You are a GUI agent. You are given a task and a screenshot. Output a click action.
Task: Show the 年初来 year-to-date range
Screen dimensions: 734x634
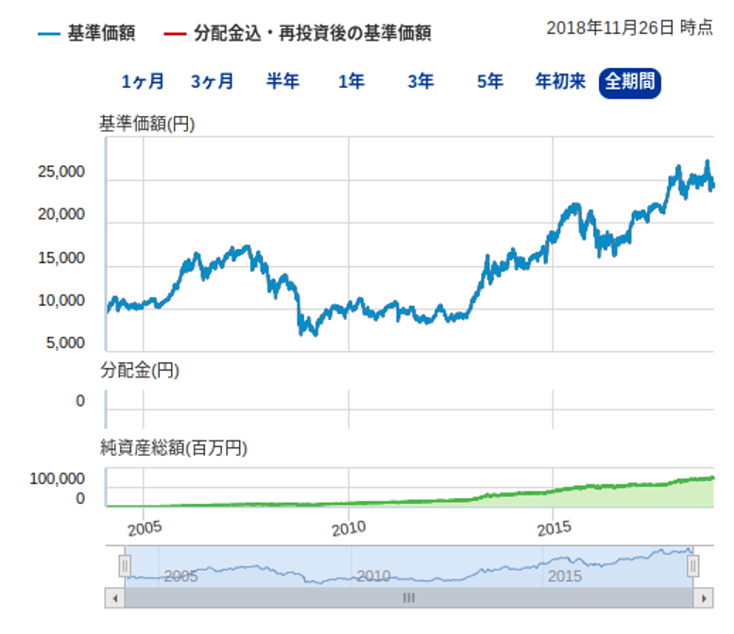(x=560, y=82)
